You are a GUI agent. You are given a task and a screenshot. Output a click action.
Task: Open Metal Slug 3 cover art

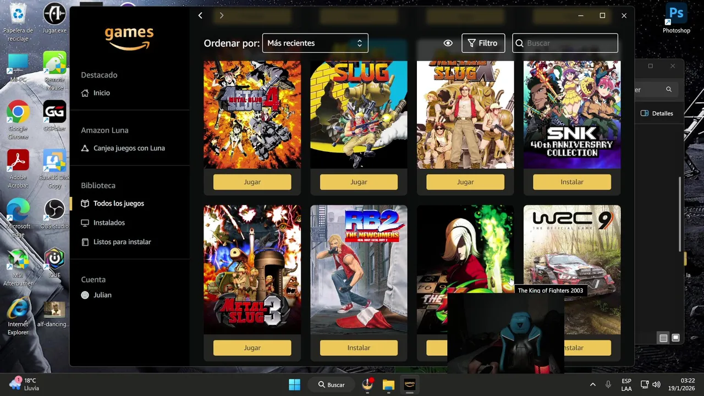[x=252, y=269]
